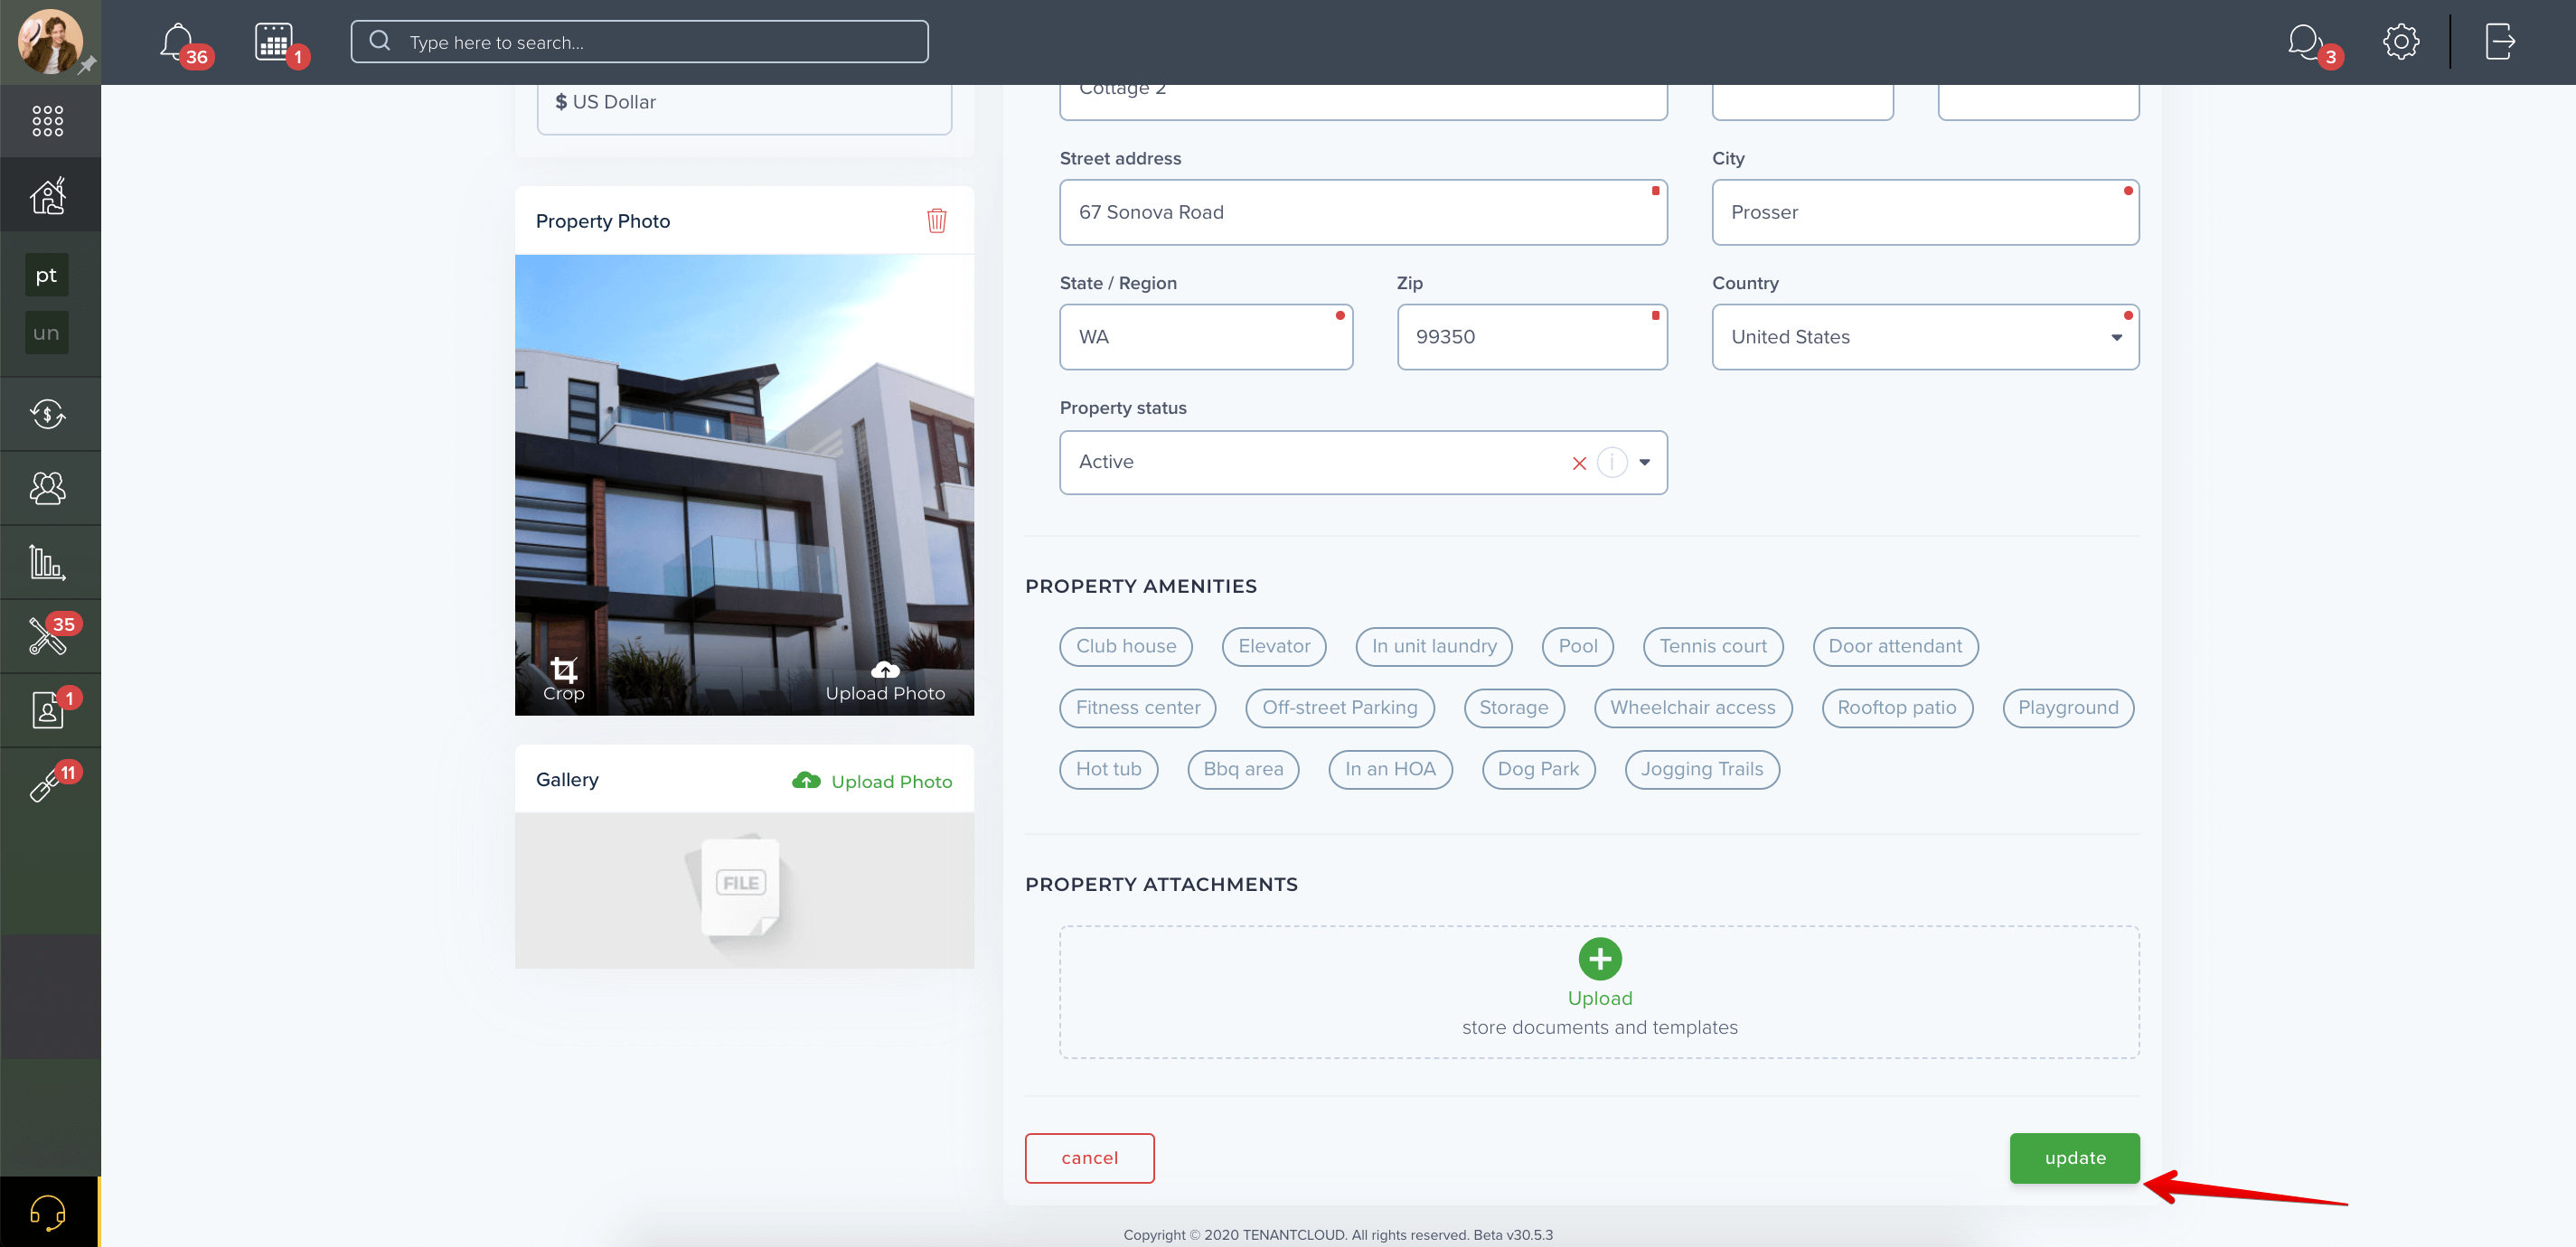The height and width of the screenshot is (1247, 2576).
Task: Toggle the Tennis court amenity
Action: click(1713, 646)
